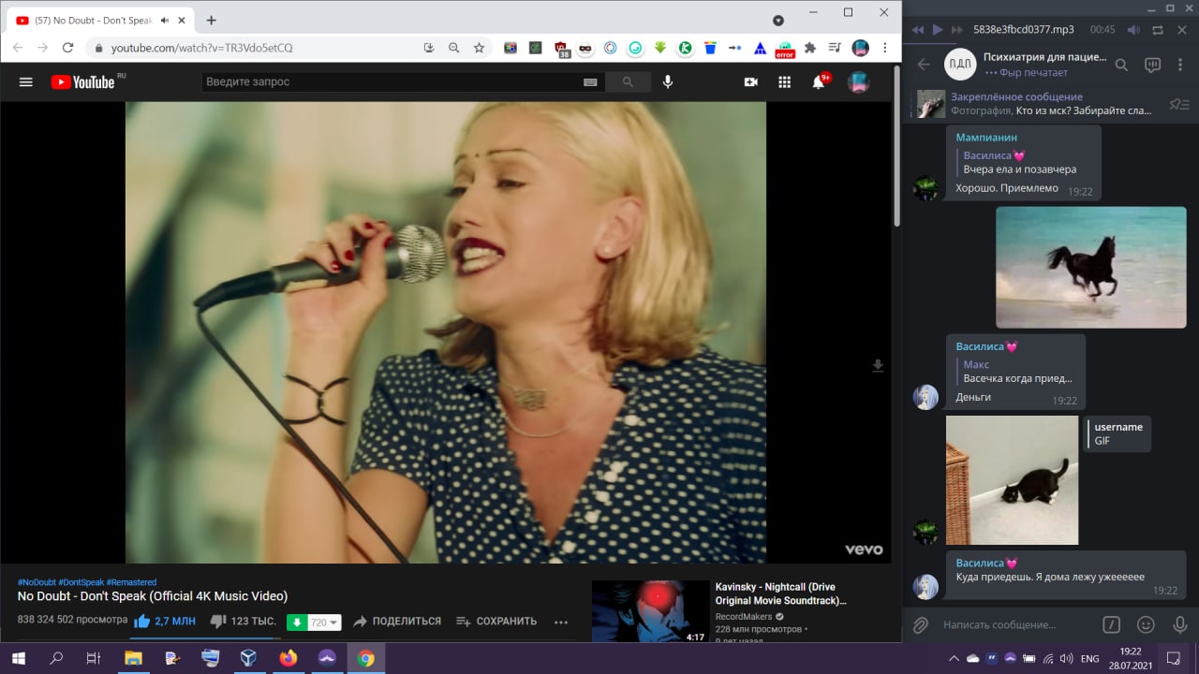The height and width of the screenshot is (674, 1199).
Task: Search within the Telegram chat
Action: [x=1122, y=65]
